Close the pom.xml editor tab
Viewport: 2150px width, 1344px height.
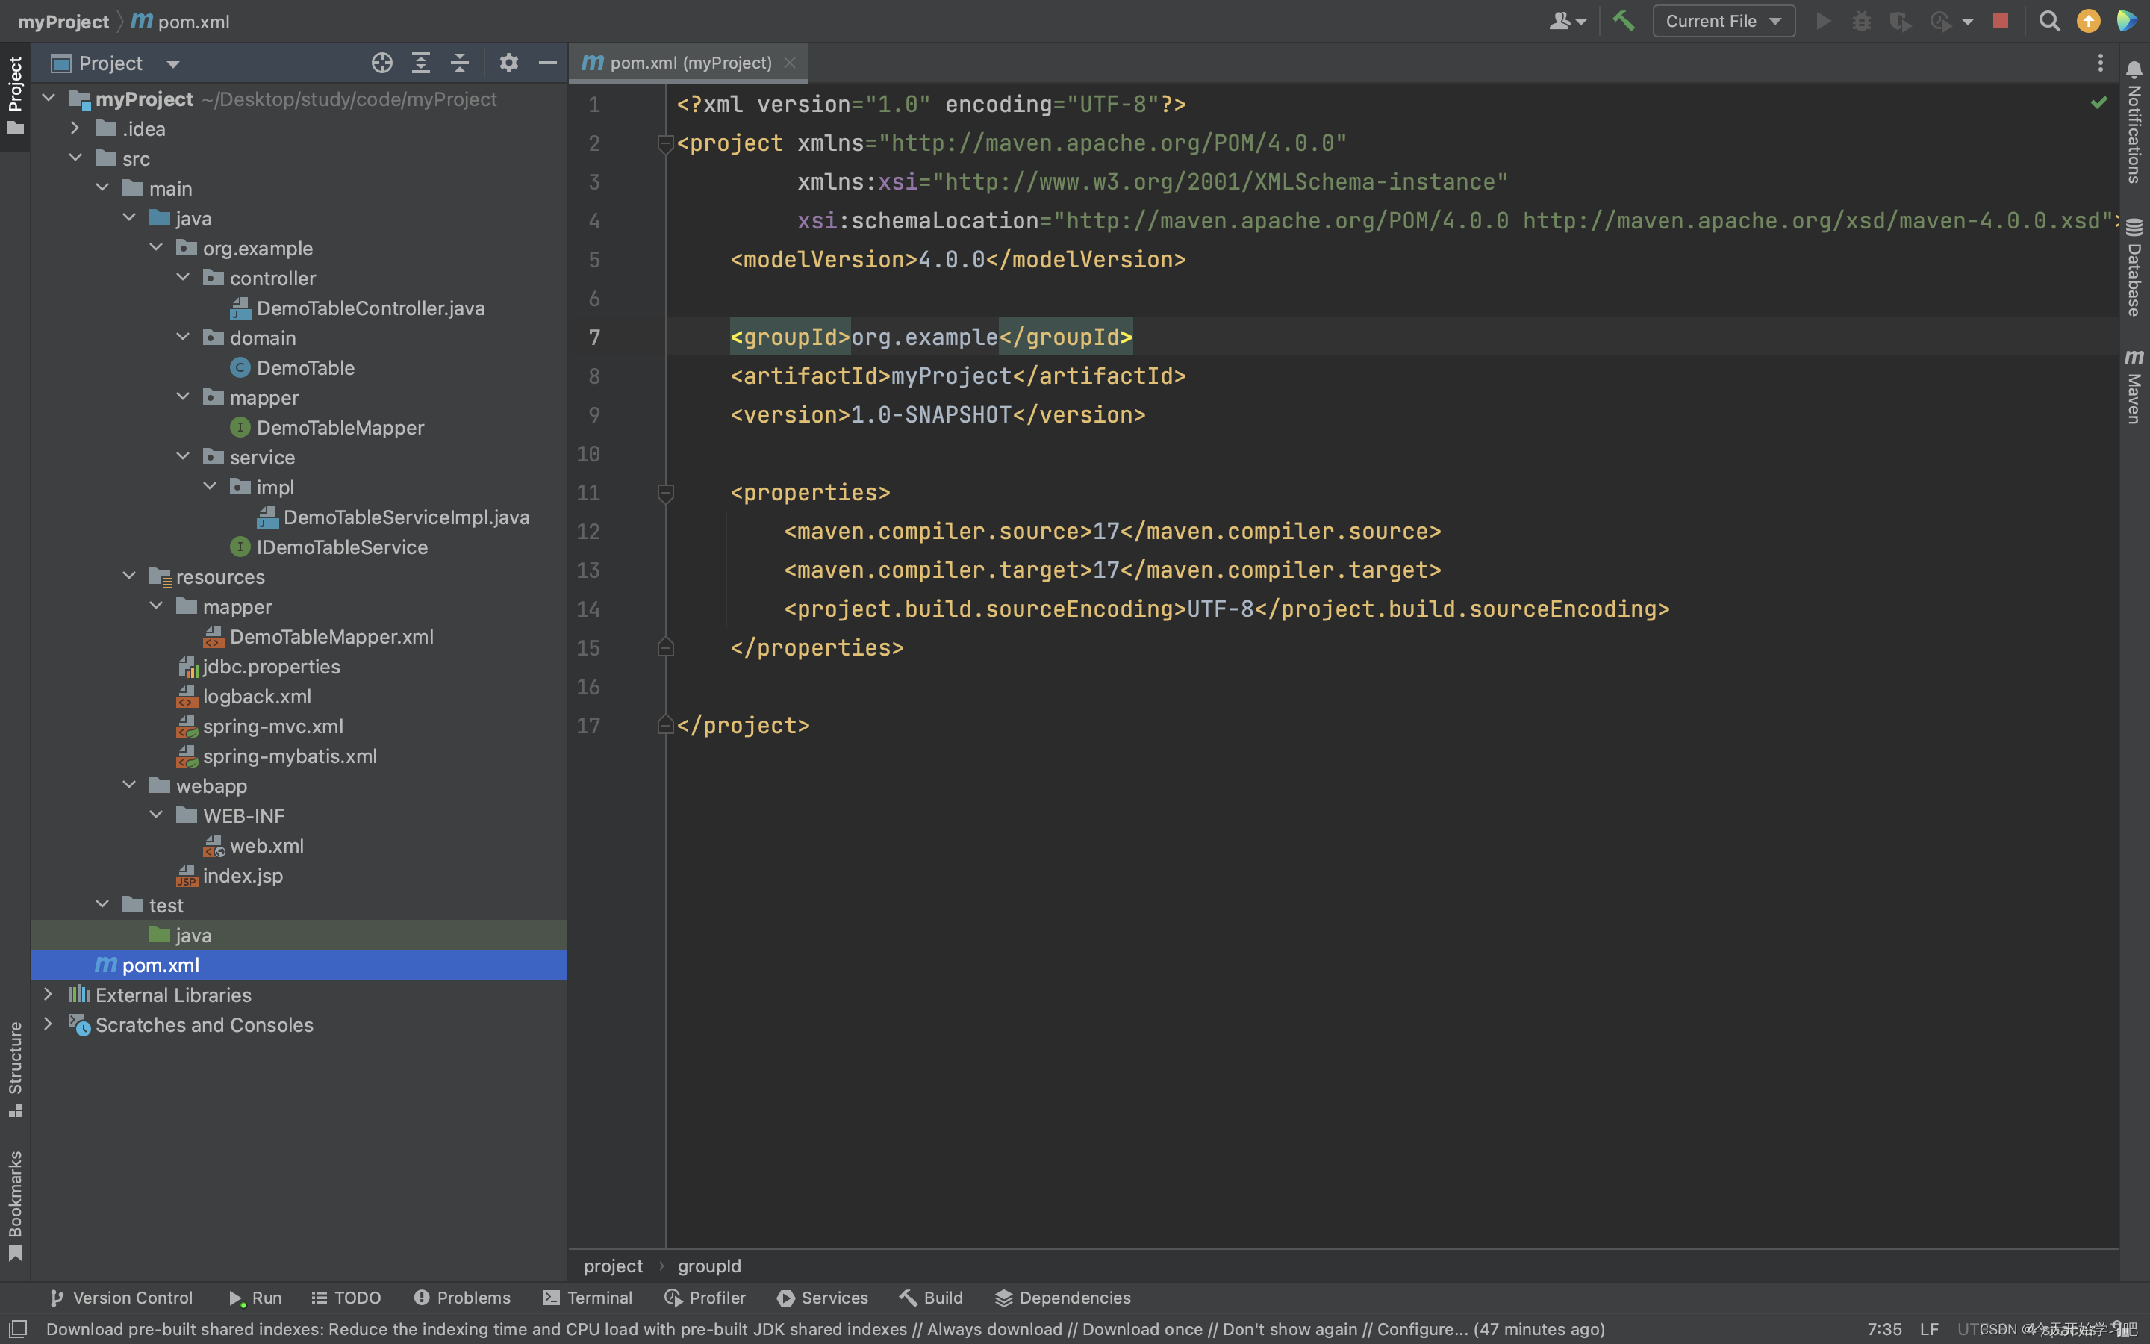point(789,63)
